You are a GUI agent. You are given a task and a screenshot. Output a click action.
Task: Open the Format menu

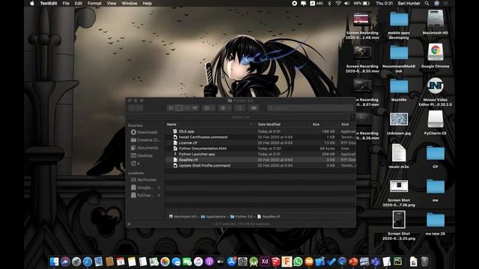(94, 3)
